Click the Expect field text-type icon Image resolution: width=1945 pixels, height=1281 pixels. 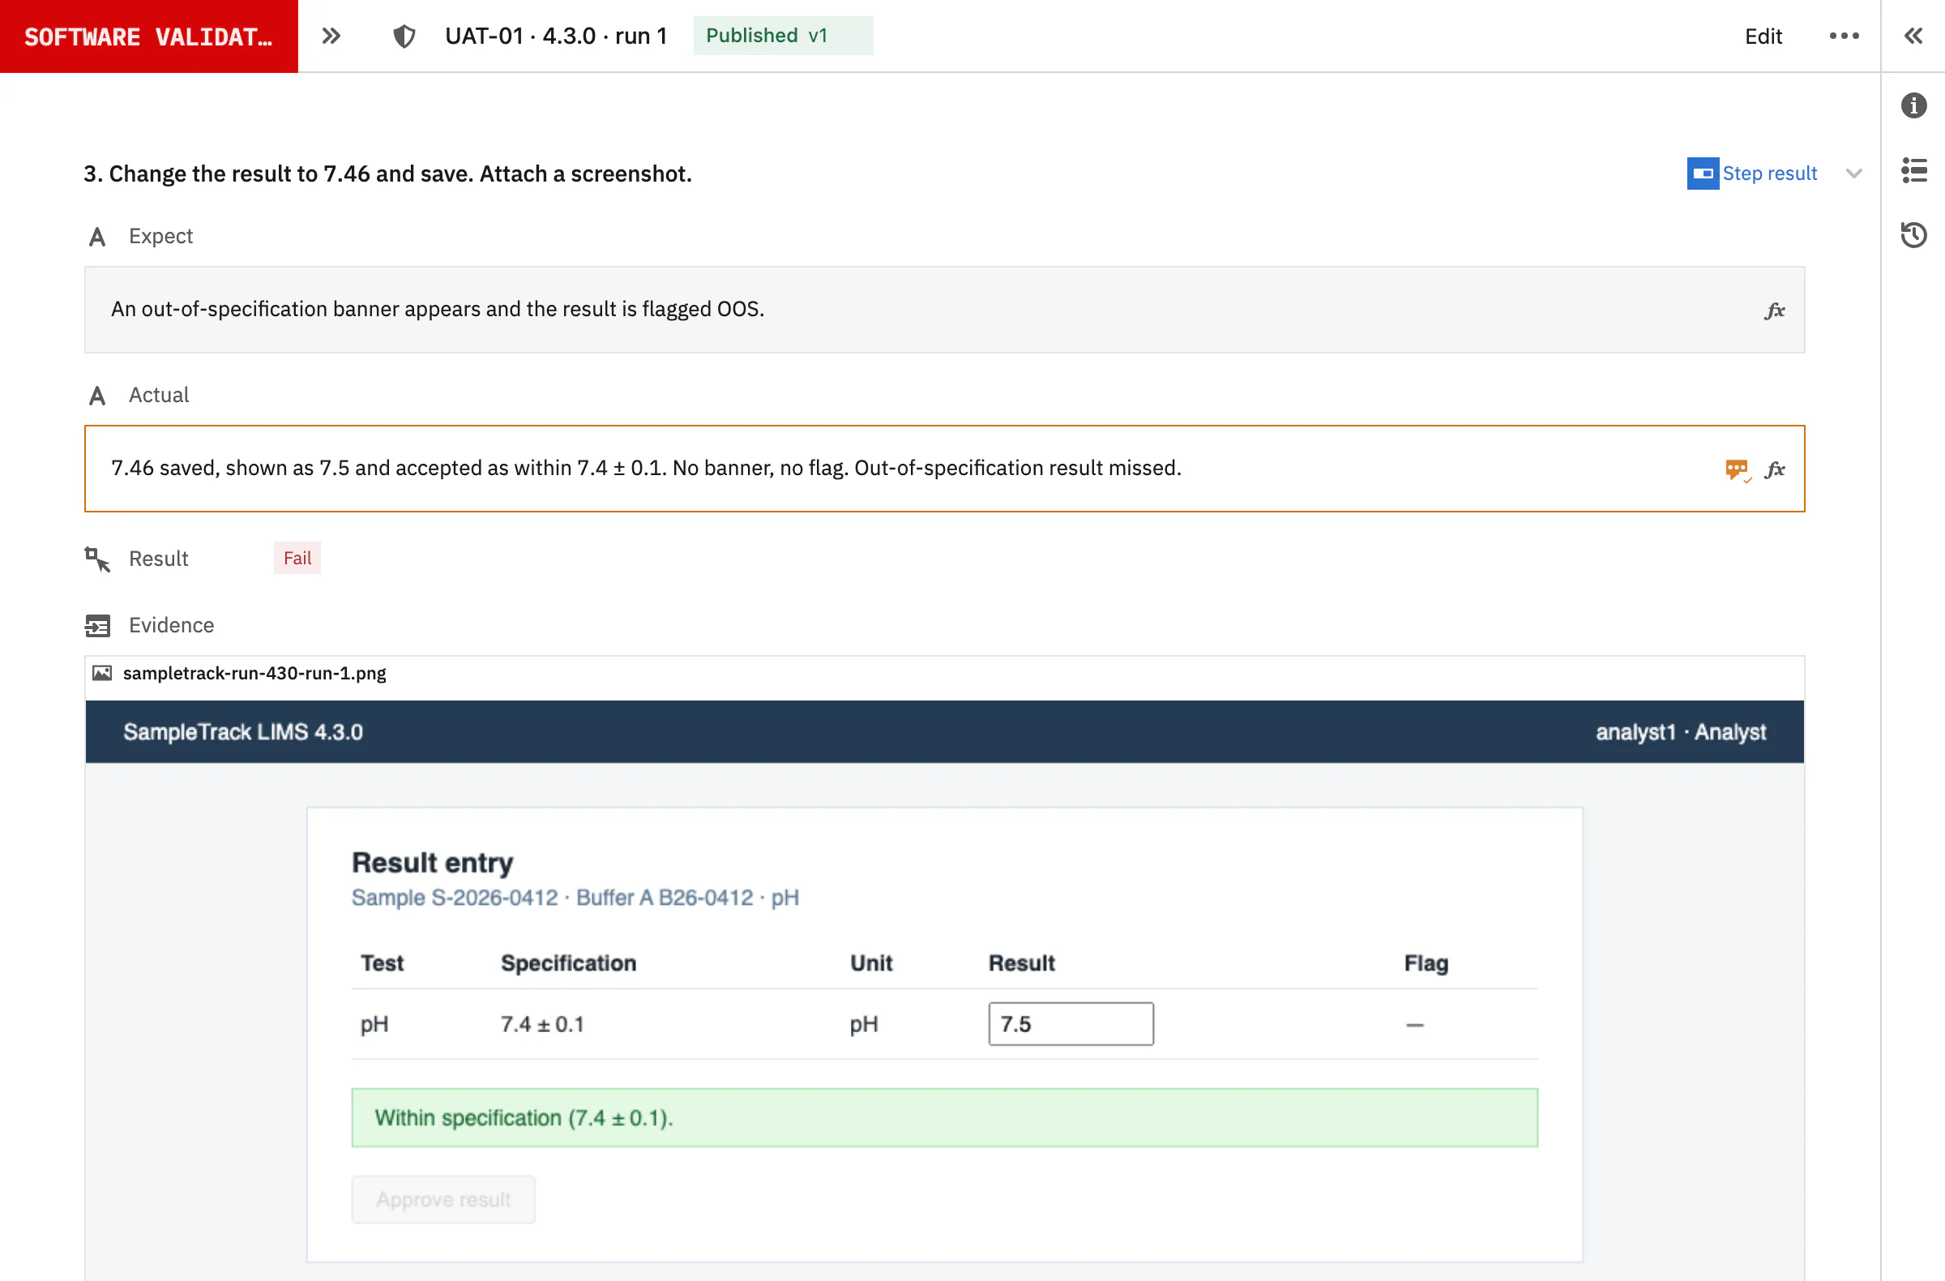(97, 237)
